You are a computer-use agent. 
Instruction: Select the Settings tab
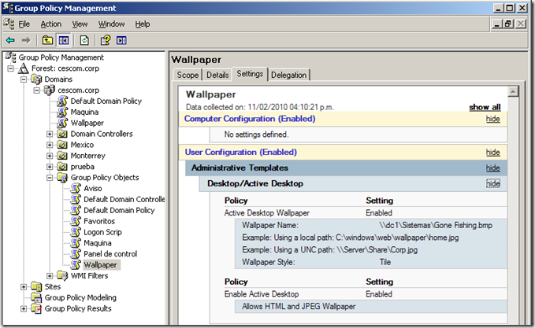click(x=250, y=74)
